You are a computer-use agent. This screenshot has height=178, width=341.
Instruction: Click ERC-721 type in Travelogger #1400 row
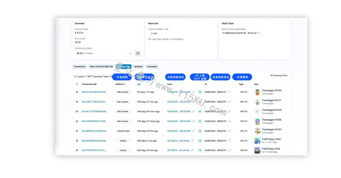click(244, 121)
